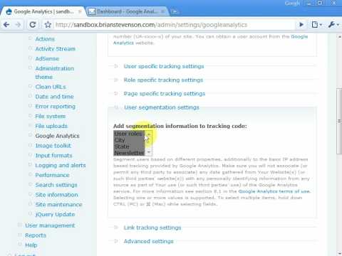342x256 pixels.
Task: Open Error reporting settings
Action: (x=55, y=107)
